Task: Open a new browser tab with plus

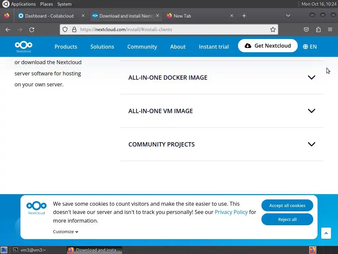Action: click(244, 16)
